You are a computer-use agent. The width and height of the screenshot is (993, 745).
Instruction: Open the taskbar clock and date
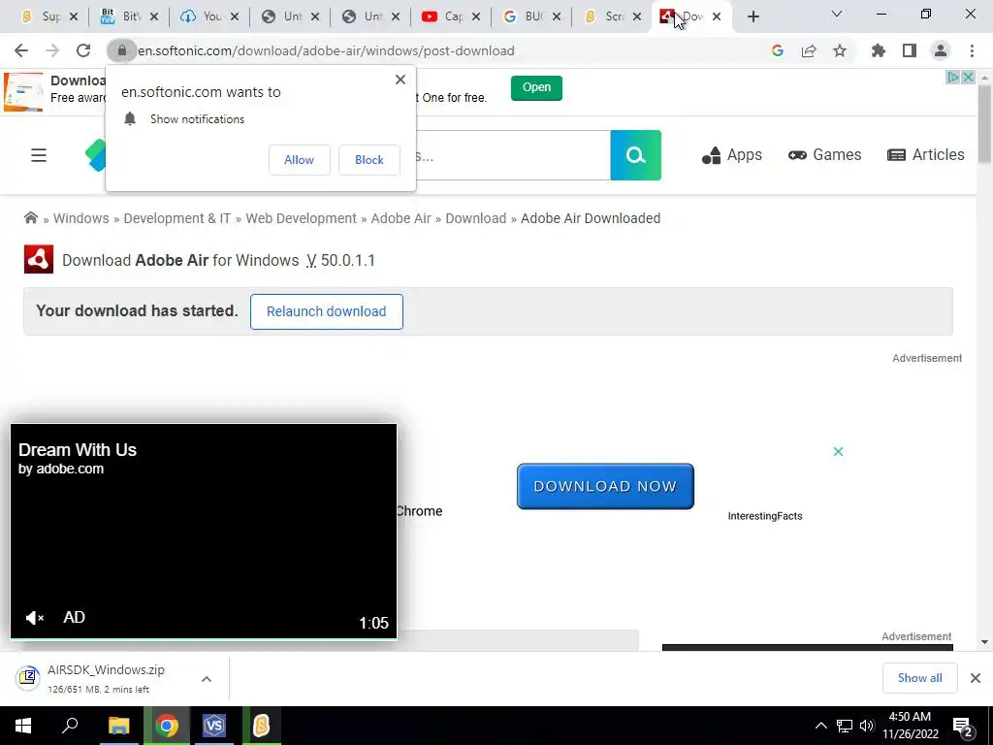click(910, 726)
